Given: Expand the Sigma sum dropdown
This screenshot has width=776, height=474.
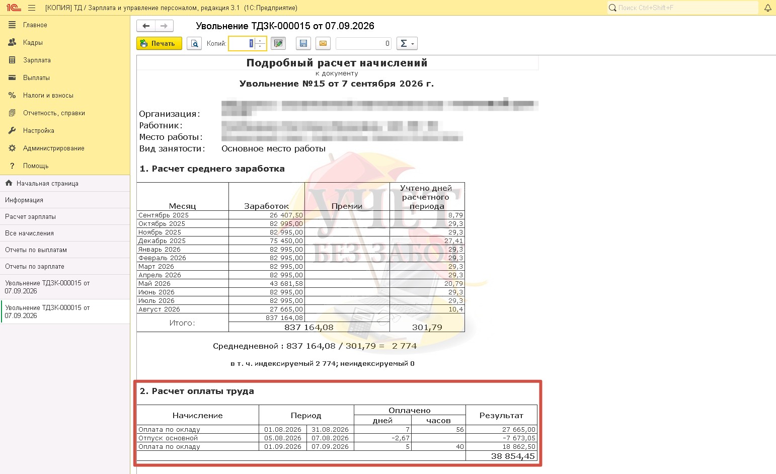Looking at the screenshot, I should (407, 43).
